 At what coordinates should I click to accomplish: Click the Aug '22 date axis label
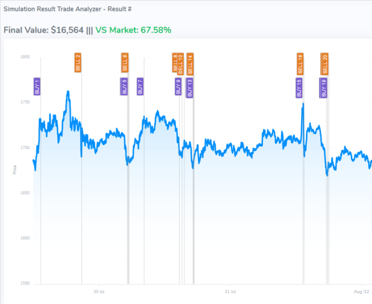[361, 292]
